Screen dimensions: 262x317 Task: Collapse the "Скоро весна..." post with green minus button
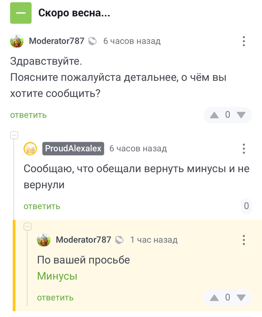click(x=21, y=13)
